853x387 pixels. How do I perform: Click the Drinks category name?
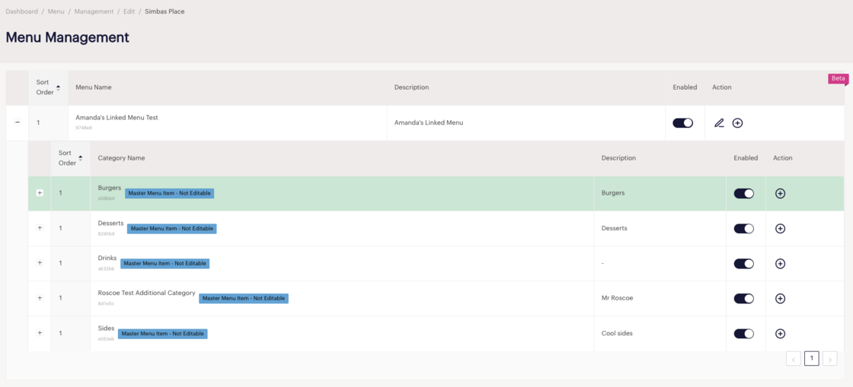click(x=107, y=258)
